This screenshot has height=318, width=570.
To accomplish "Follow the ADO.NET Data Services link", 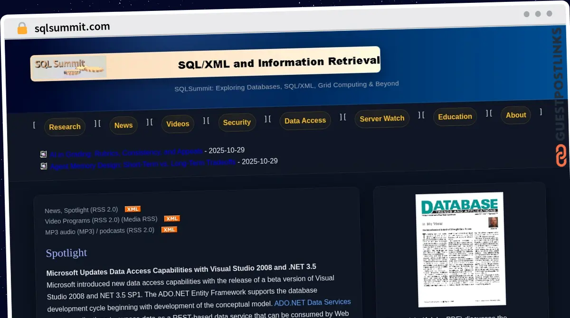I will coord(312,302).
